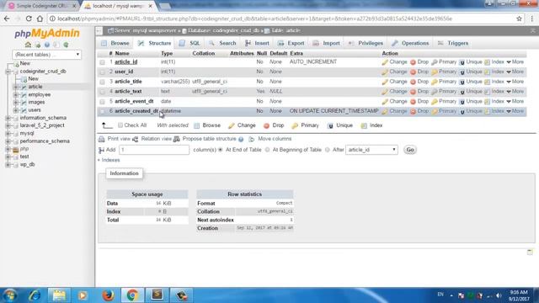
Task: Select the After column radio button
Action: 328,150
